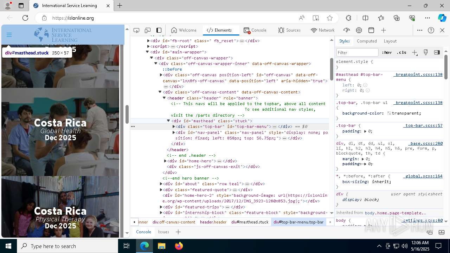Select the Computed pane tab
Image resolution: width=450 pixels, height=253 pixels.
tap(367, 41)
